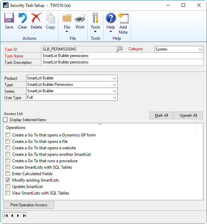Click the Dynamics GP app icon in title bar
Image resolution: width=207 pixels, height=224 pixels.
tap(6, 5)
